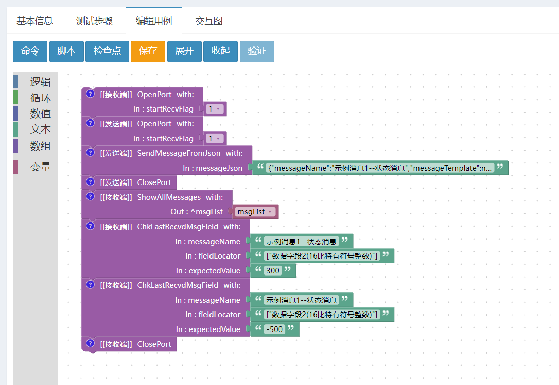Edit first fieldLocator text value
The height and width of the screenshot is (385, 559).
(322, 255)
